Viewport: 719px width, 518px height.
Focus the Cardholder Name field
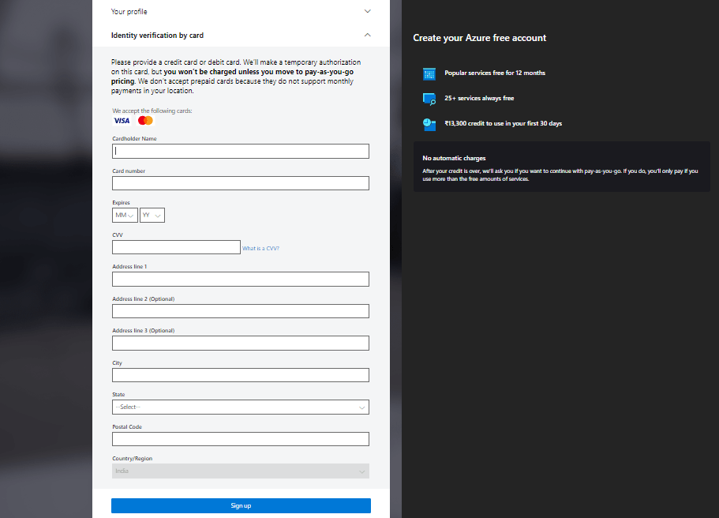click(240, 152)
